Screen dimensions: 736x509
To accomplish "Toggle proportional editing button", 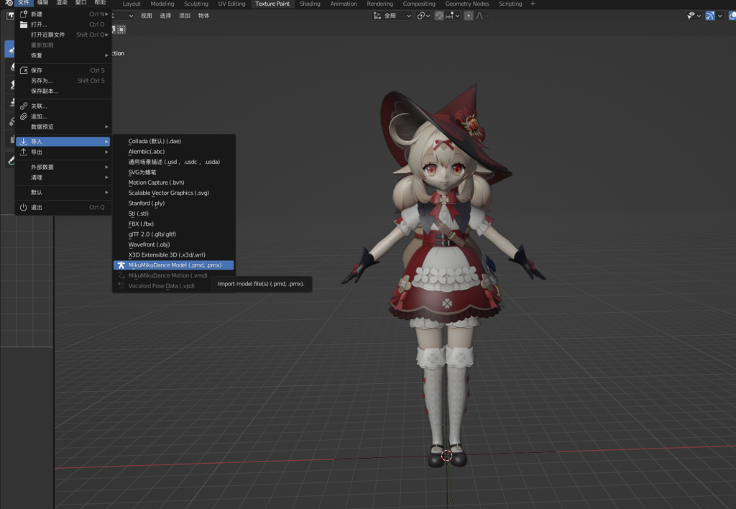I will point(469,16).
